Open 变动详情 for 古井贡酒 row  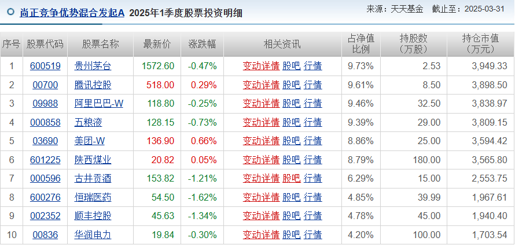coord(261,178)
